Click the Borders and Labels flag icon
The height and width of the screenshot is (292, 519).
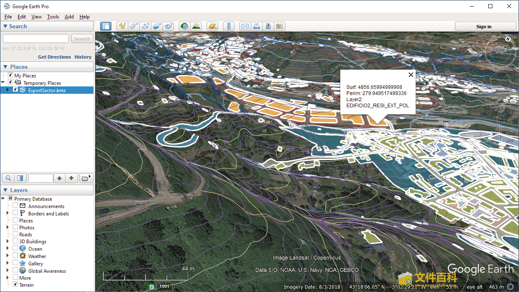(x=23, y=213)
